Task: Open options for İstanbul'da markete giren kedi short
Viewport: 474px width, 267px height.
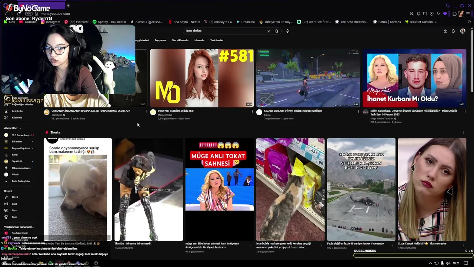Action: click(x=322, y=245)
